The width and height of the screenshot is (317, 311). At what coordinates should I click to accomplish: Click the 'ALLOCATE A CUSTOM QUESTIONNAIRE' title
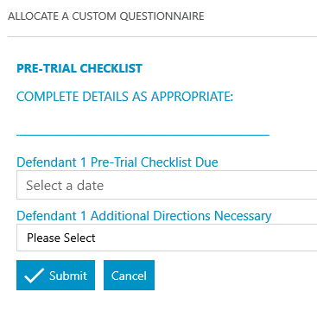(106, 16)
